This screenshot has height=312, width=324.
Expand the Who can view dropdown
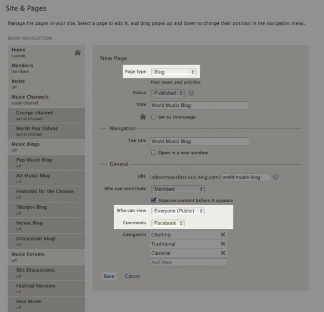[178, 211]
